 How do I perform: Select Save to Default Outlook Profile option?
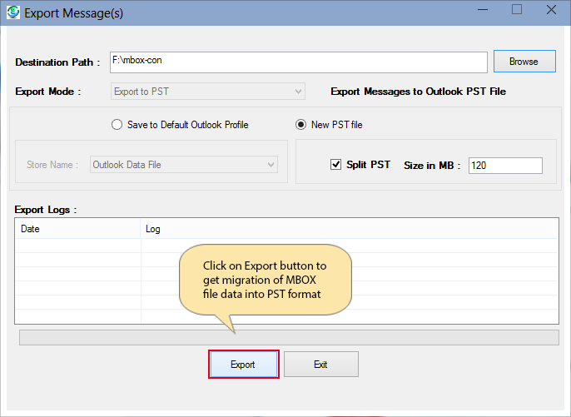[117, 125]
